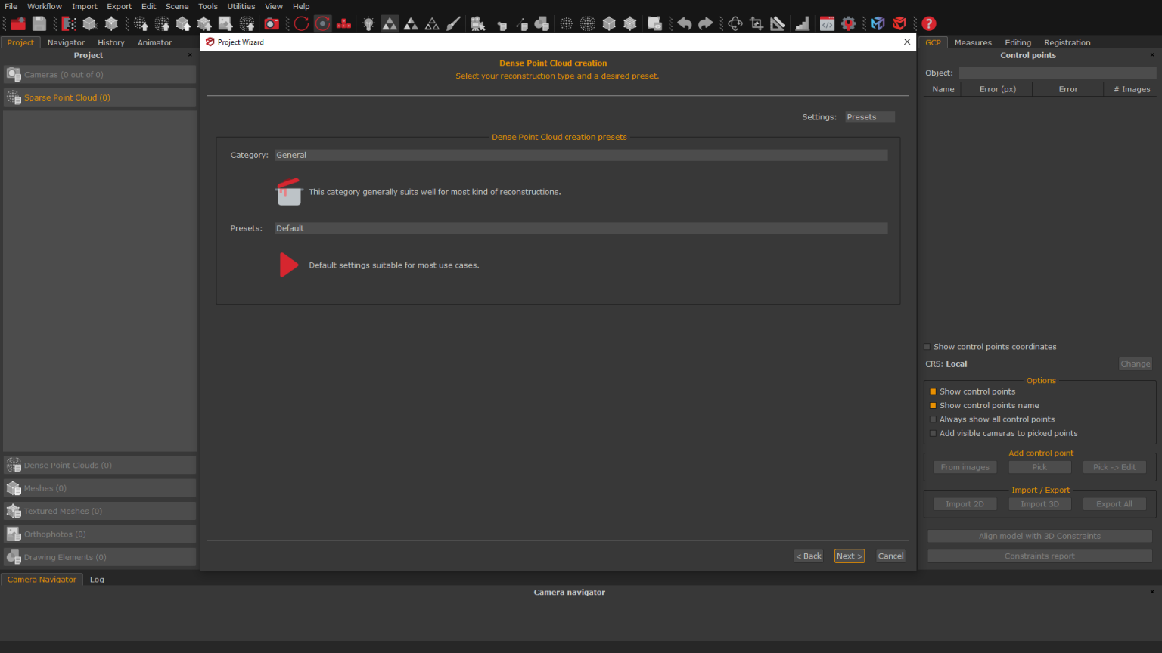Select the paintbrush tool icon
The width and height of the screenshot is (1162, 653).
point(453,23)
